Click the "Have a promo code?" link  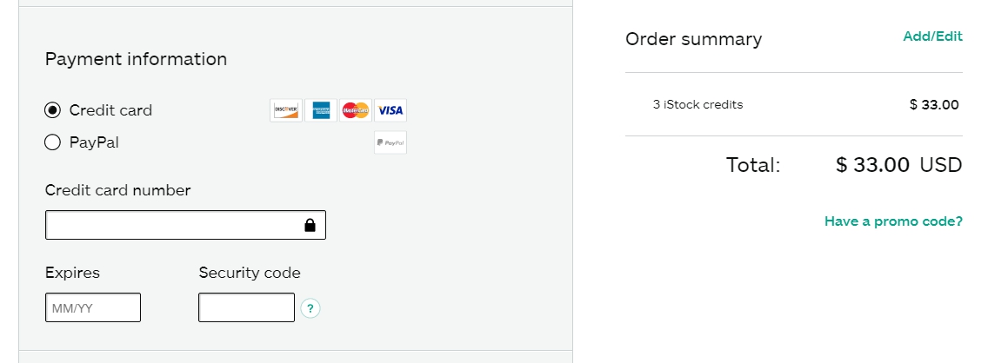[893, 221]
